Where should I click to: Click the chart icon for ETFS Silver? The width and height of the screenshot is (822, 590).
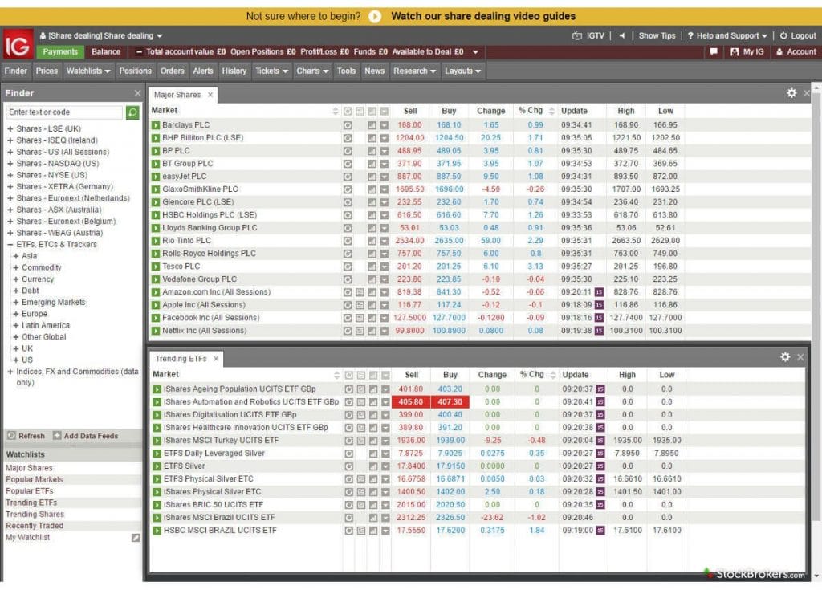coord(373,466)
